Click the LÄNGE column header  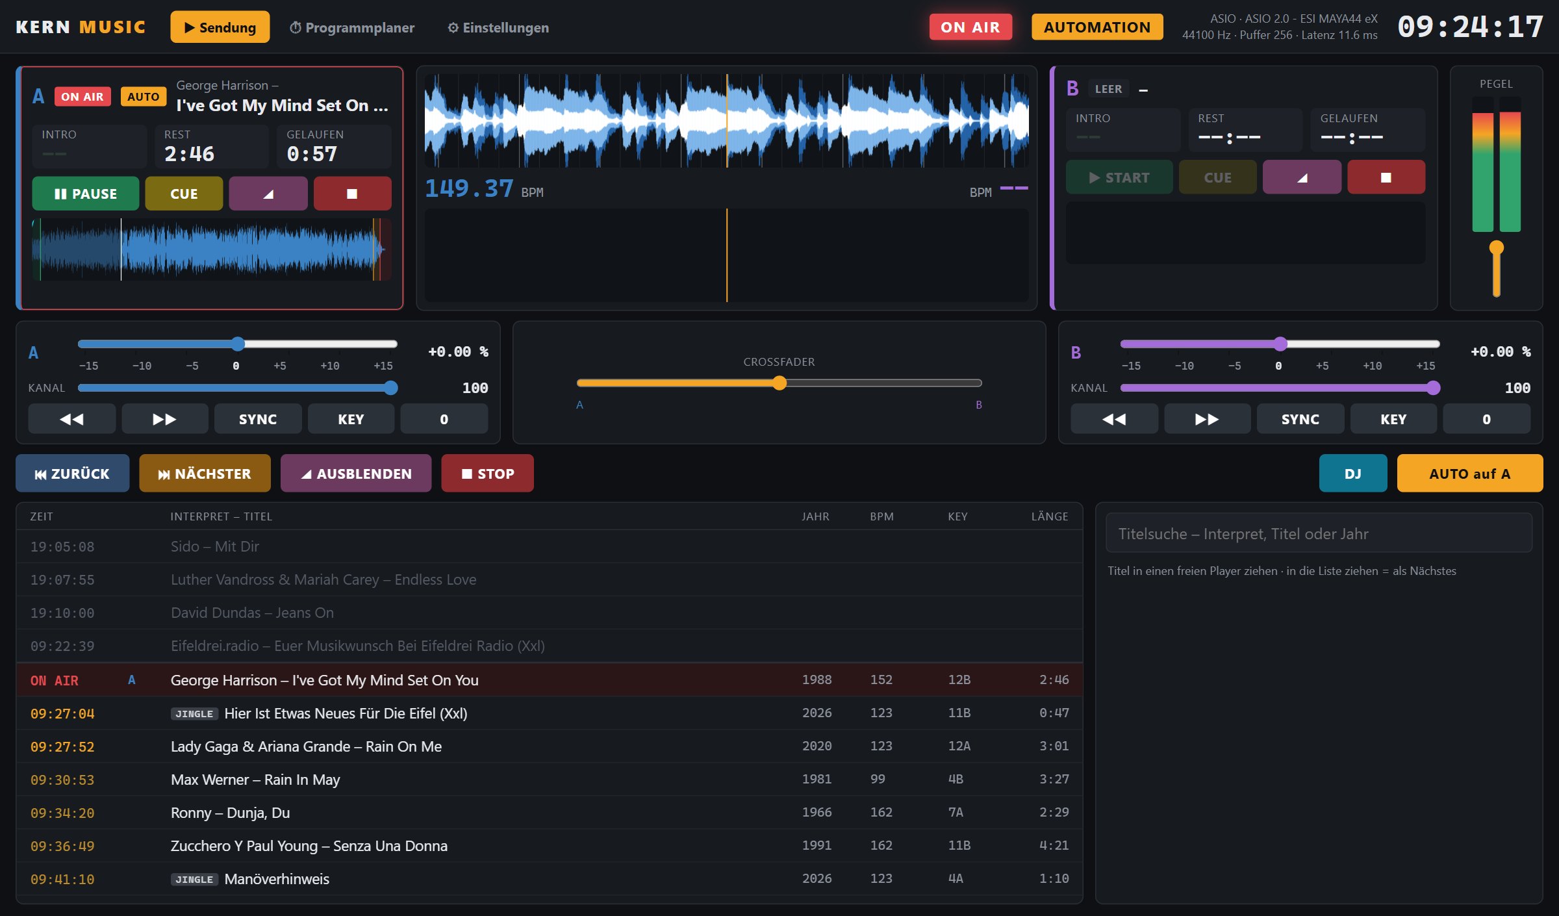1050,516
